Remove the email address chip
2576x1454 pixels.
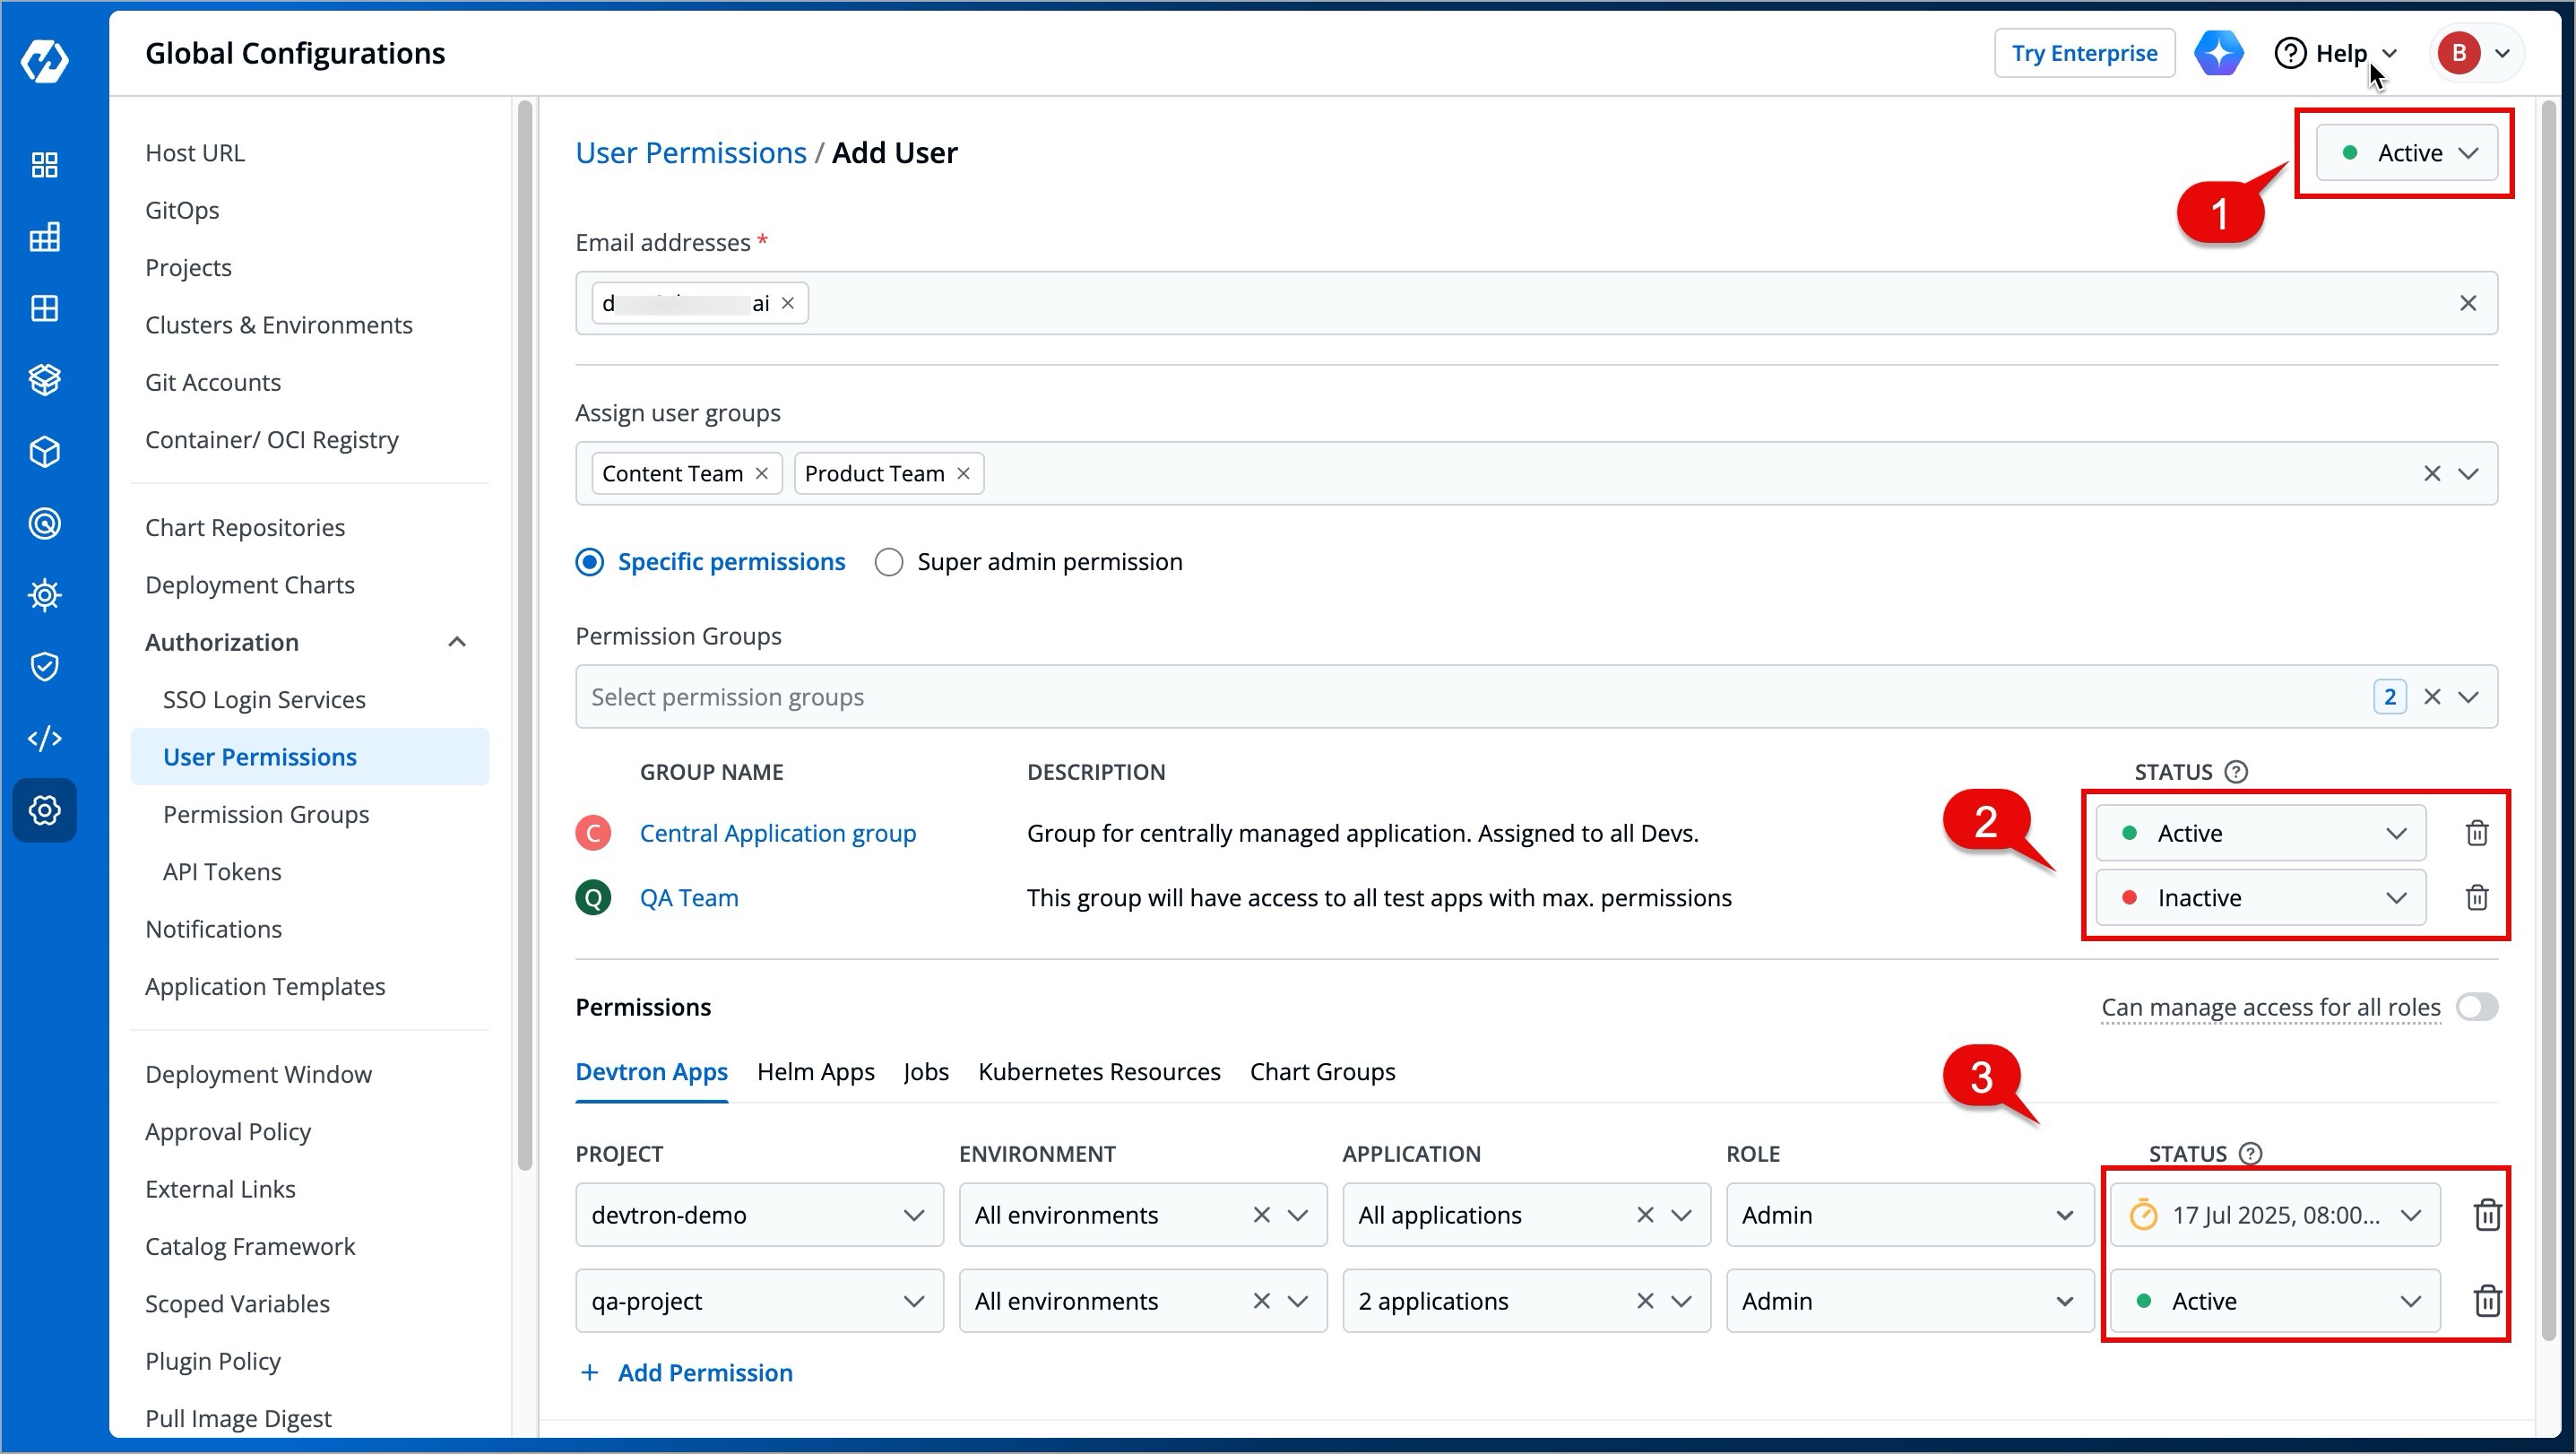pyautogui.click(x=788, y=304)
